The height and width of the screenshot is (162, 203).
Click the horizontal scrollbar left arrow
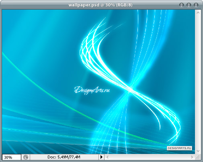(x=107, y=157)
